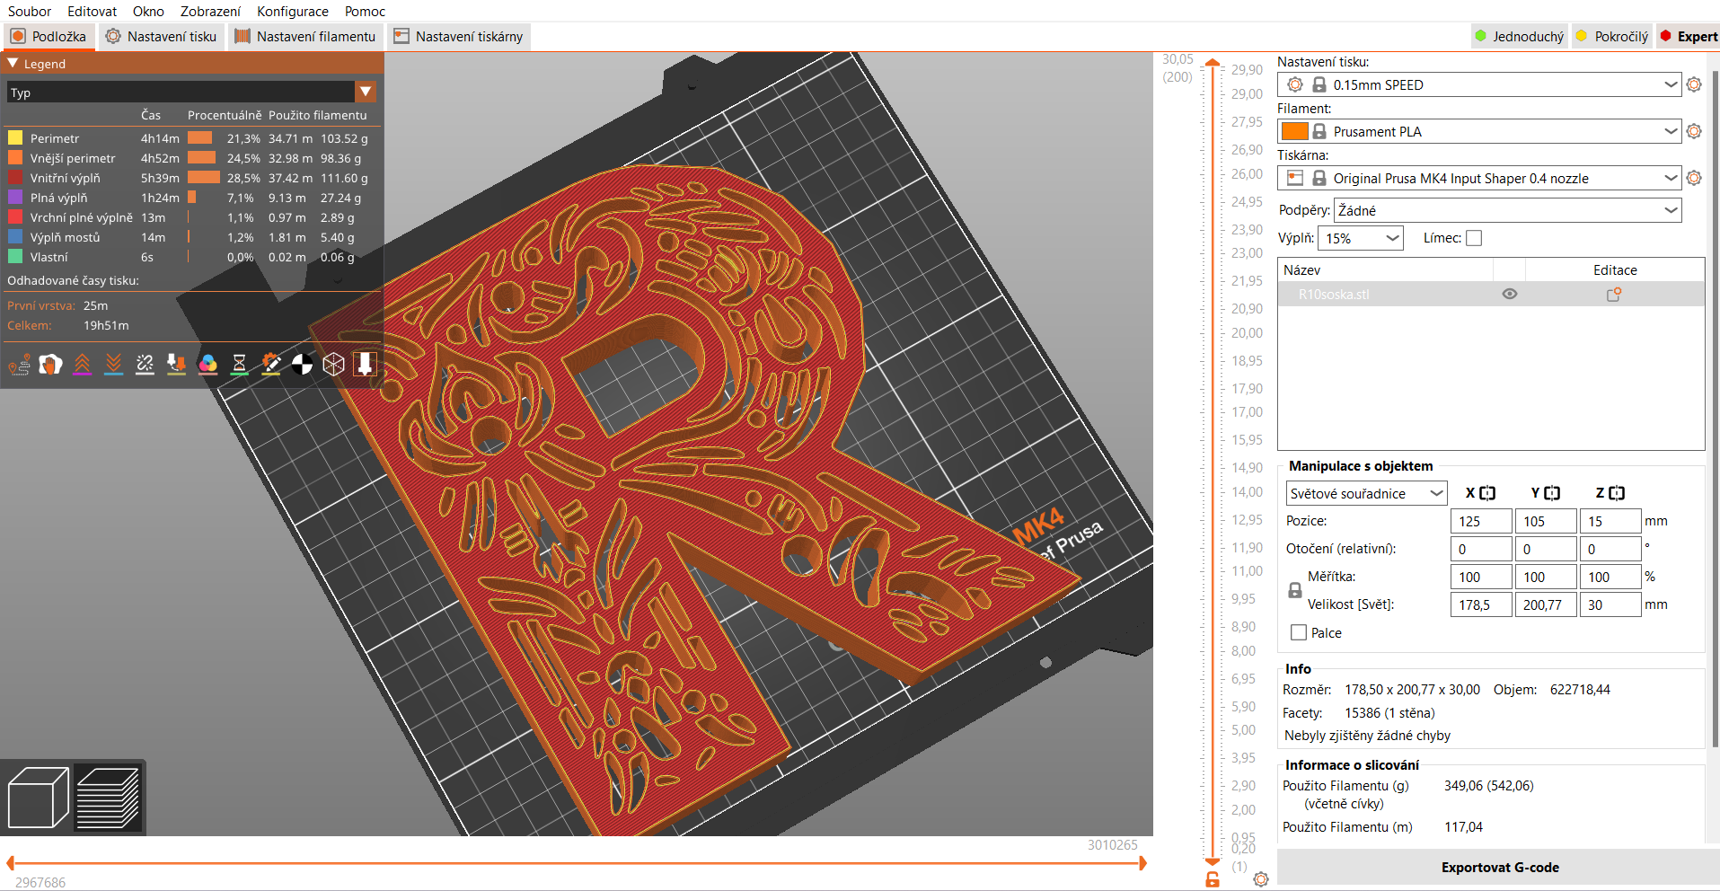Image resolution: width=1720 pixels, height=891 pixels.
Task: Hide R10soska.stl with its eye toggle
Action: point(1509,294)
